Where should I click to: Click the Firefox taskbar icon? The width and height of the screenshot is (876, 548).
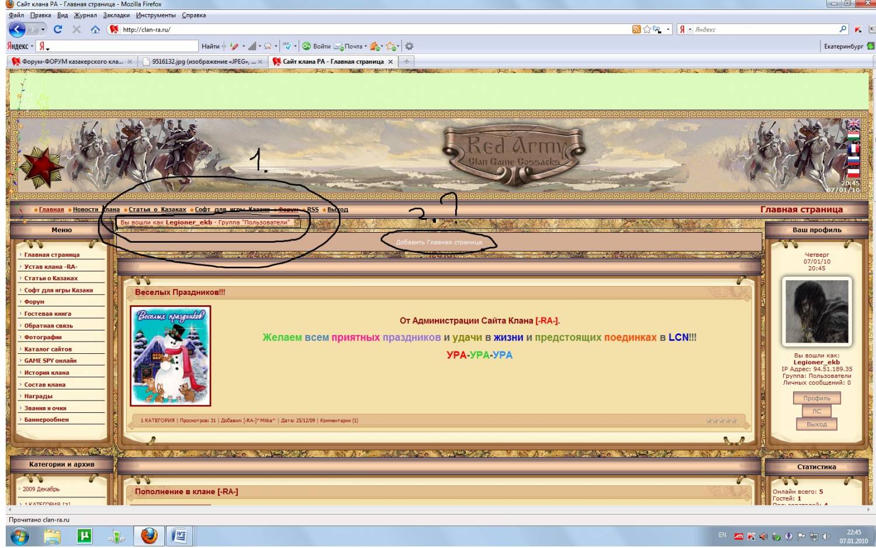[x=149, y=536]
